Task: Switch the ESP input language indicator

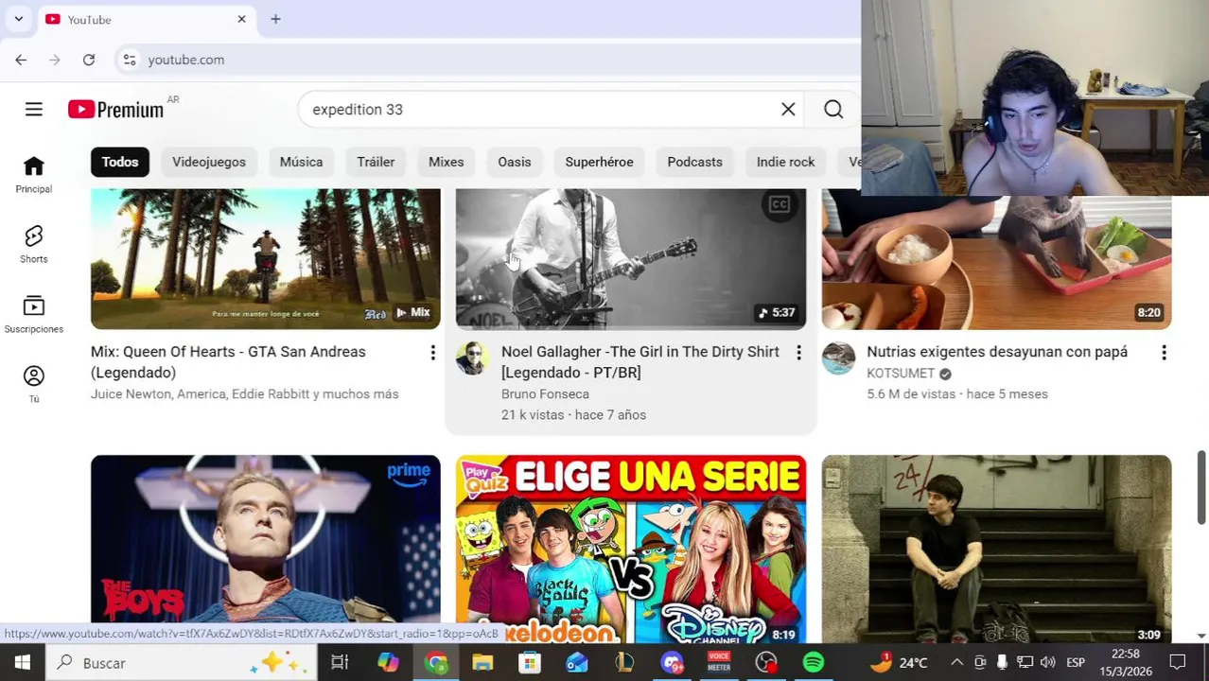Action: point(1076,662)
